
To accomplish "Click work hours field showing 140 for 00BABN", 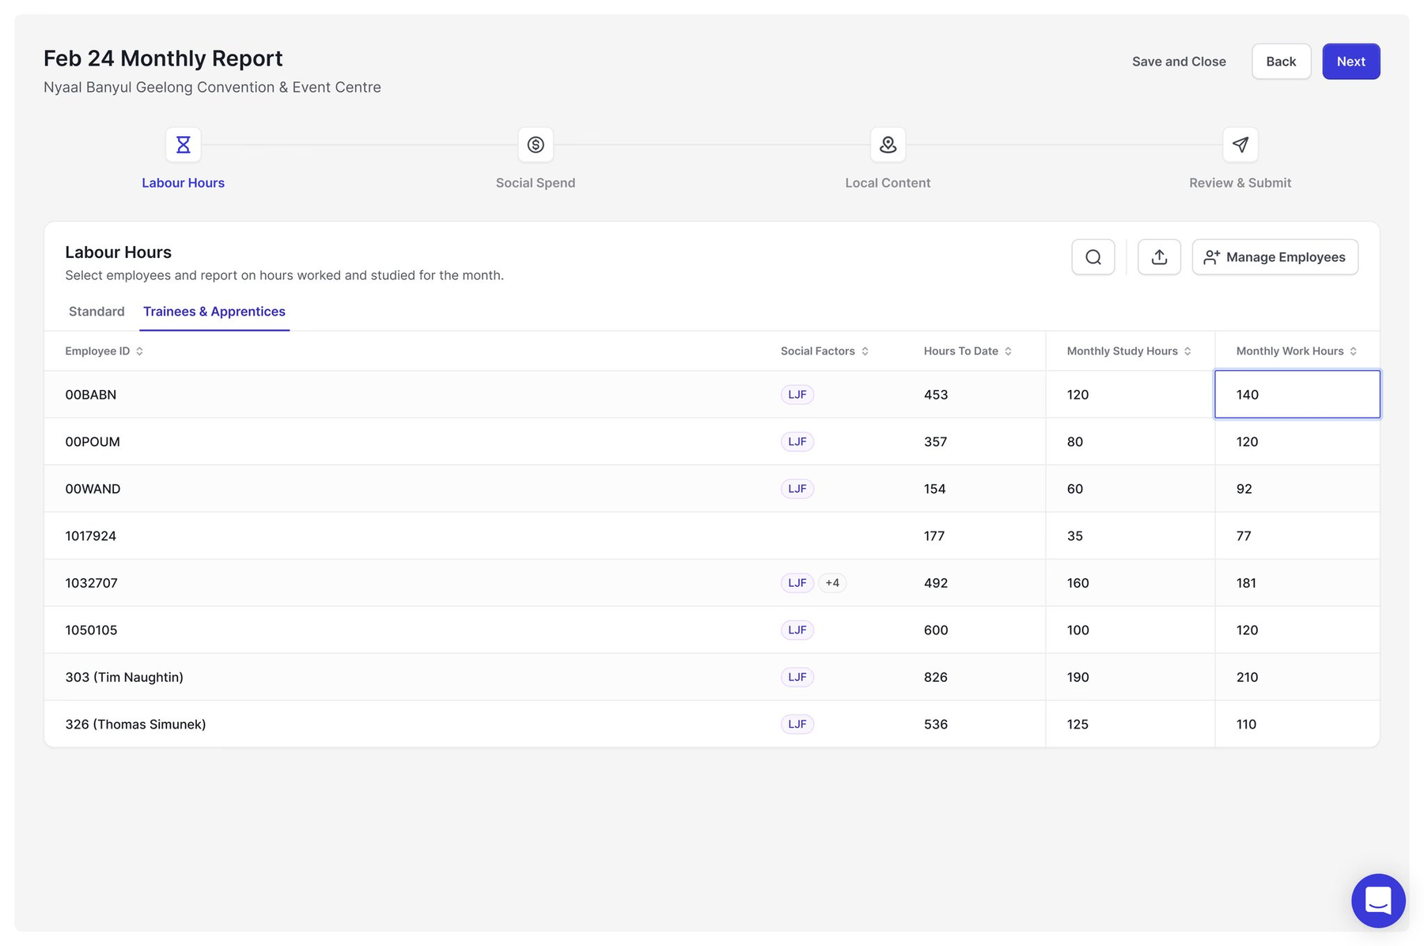I will click(1297, 394).
